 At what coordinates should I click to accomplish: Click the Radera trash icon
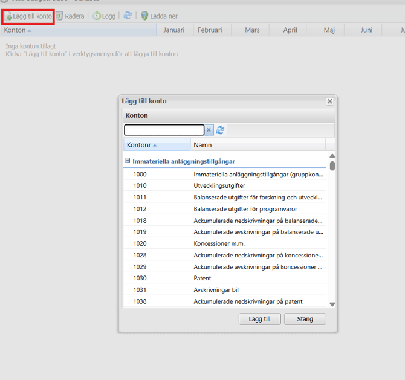click(59, 16)
